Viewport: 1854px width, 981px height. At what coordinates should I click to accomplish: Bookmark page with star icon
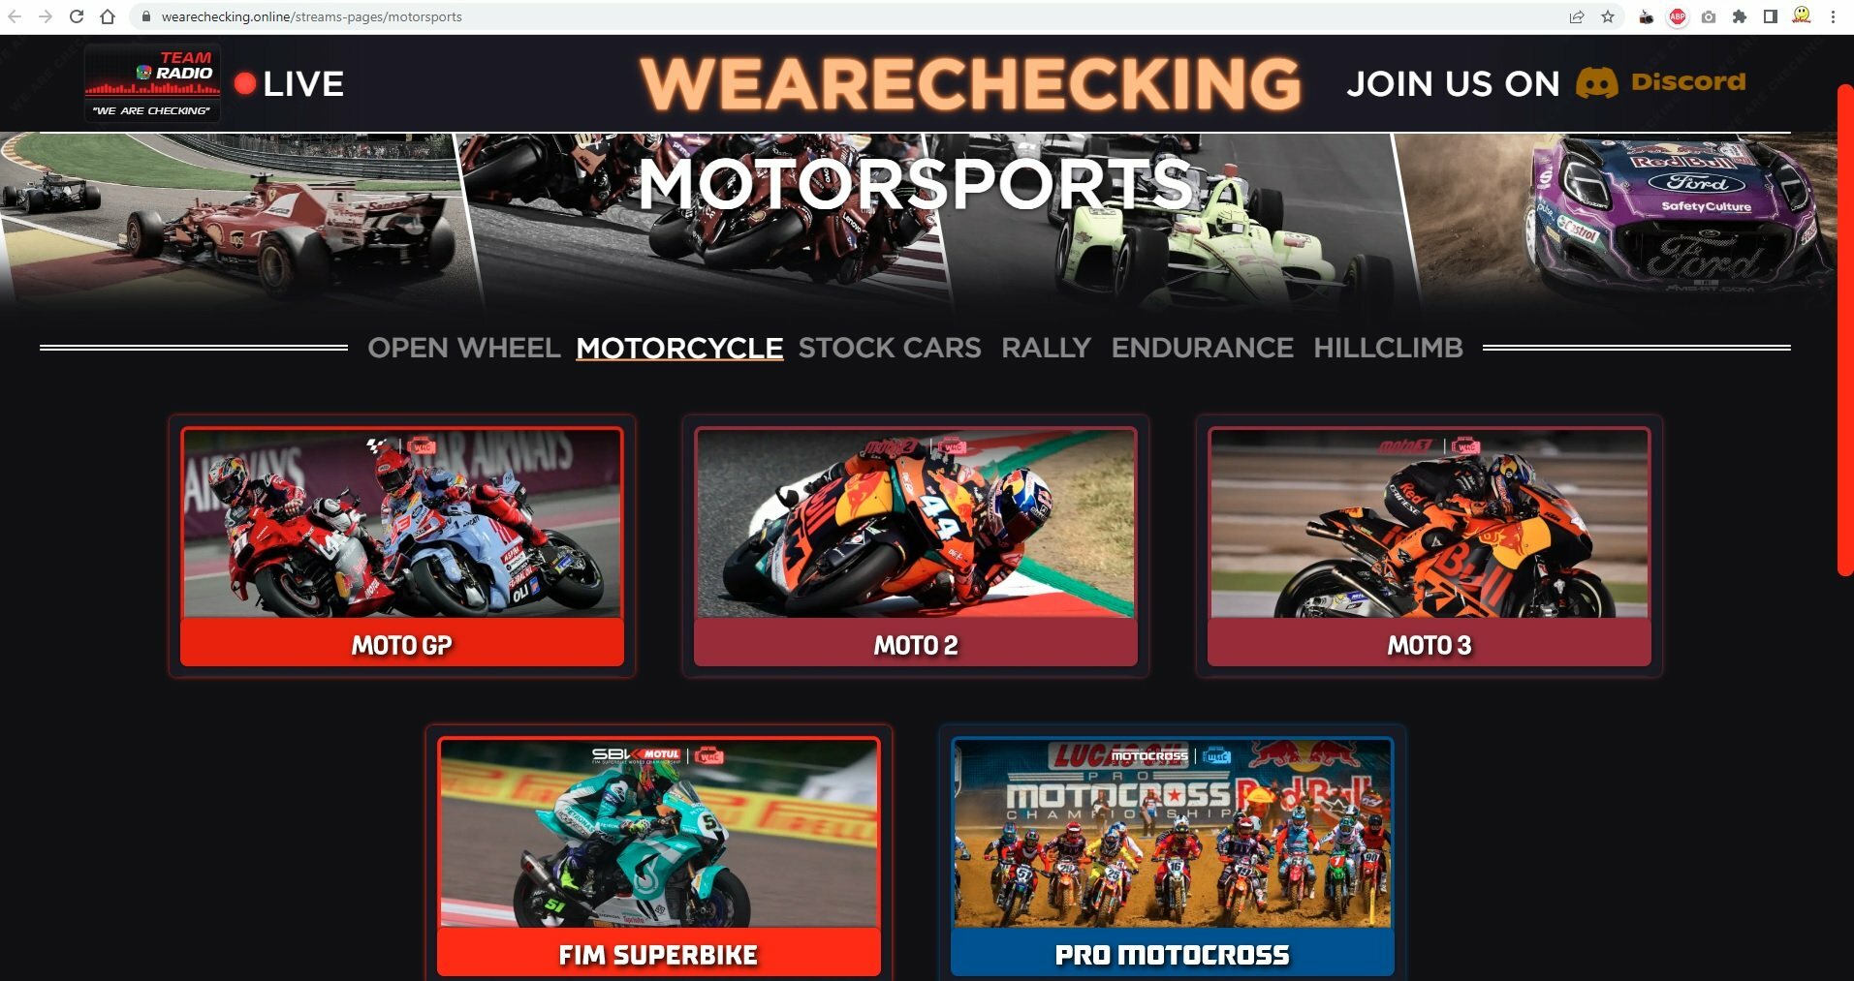click(x=1608, y=16)
